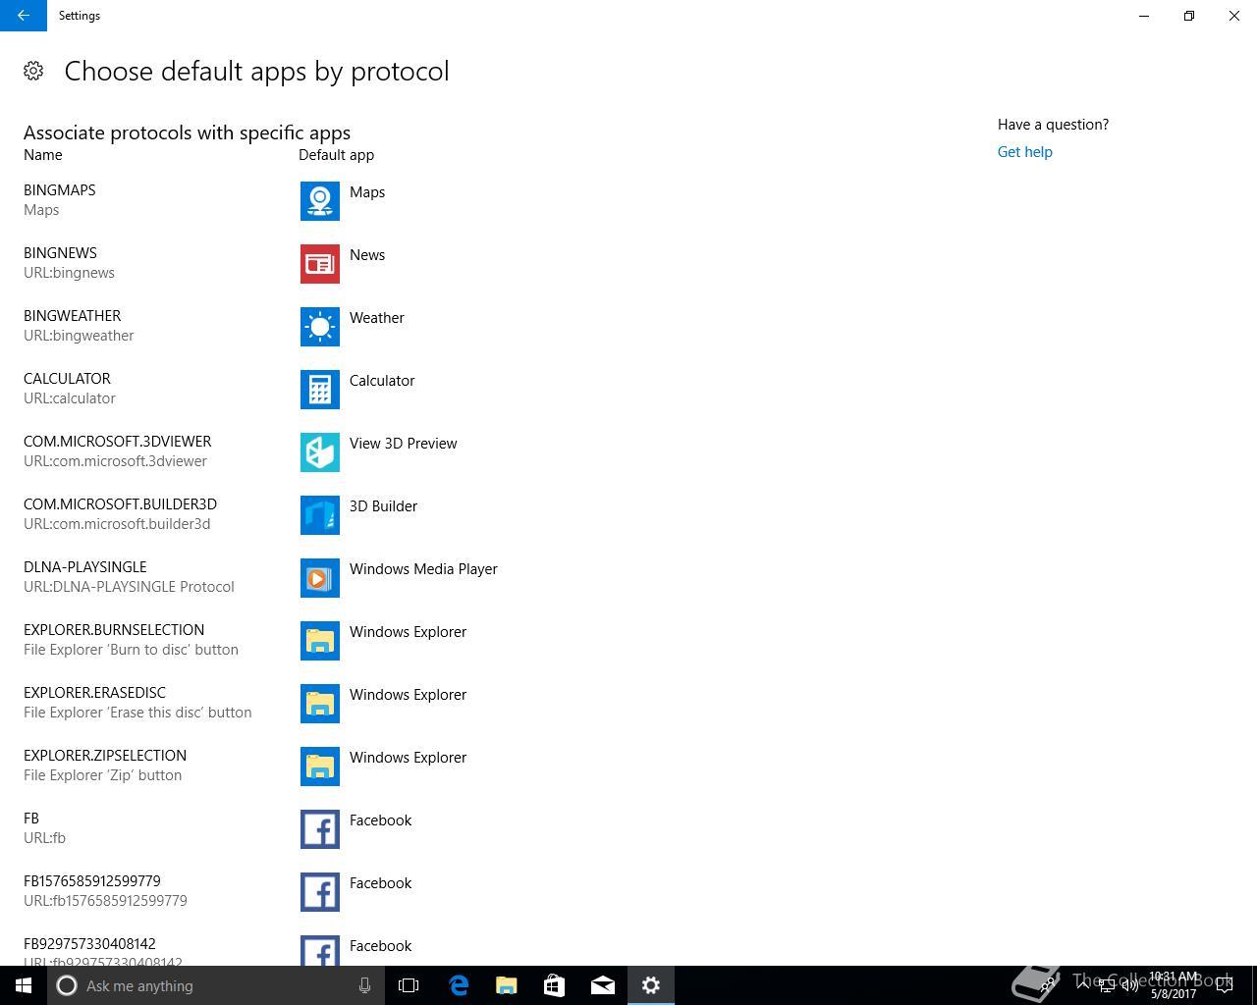The width and height of the screenshot is (1257, 1005).
Task: Open Task View from the taskbar
Action: [409, 985]
